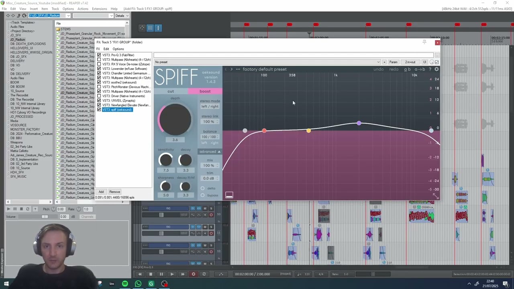Screen dimensions: 514x289
Task: Enable RX 9 Voice De-noise checkbox
Action: [99, 64]
